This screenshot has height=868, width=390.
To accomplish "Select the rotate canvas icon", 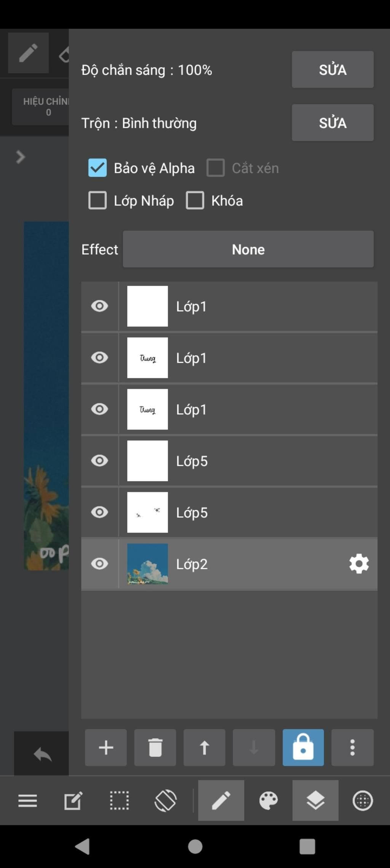I will point(165,800).
